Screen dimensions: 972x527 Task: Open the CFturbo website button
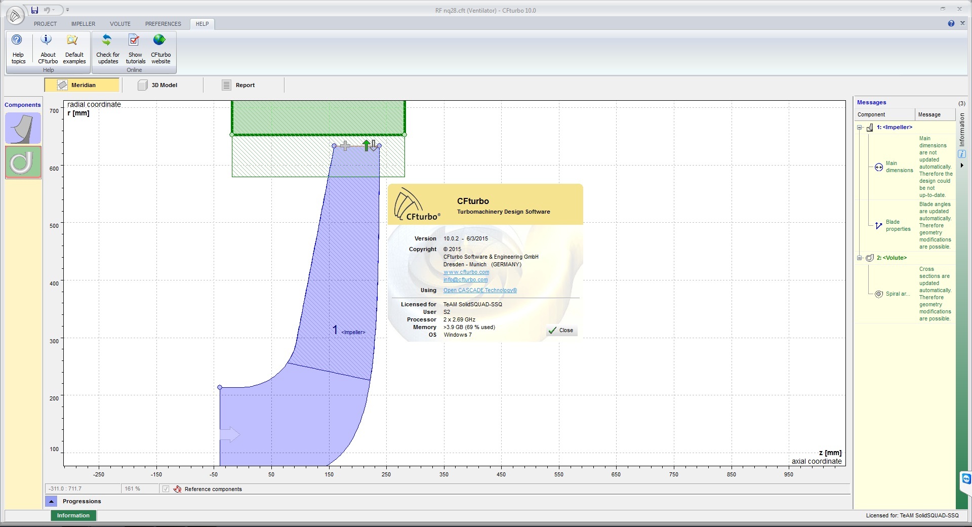[x=160, y=49]
